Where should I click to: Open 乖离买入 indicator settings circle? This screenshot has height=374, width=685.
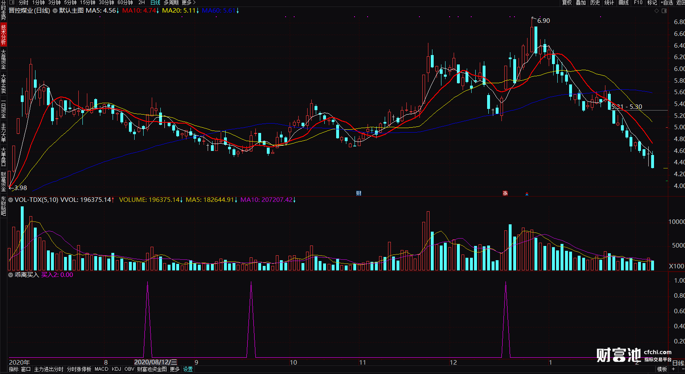coord(11,275)
